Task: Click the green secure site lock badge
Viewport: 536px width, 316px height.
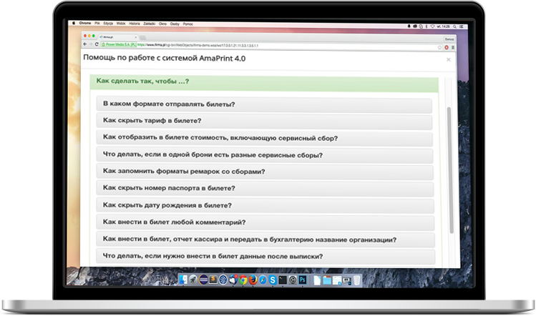Action: (x=119, y=44)
